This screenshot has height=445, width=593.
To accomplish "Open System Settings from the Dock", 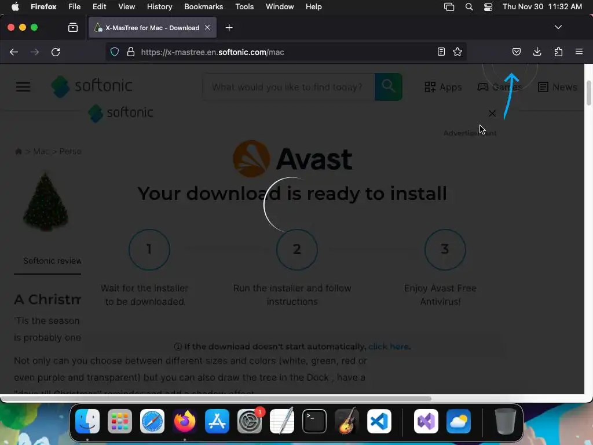I will pos(250,421).
